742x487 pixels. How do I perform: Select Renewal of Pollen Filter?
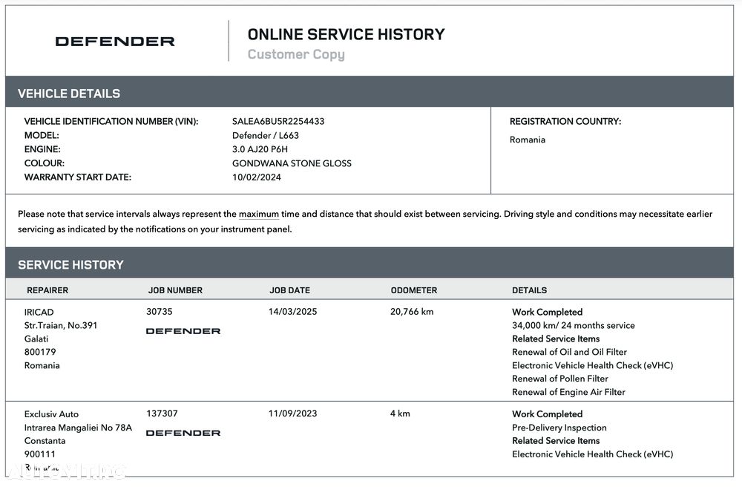[x=559, y=379]
